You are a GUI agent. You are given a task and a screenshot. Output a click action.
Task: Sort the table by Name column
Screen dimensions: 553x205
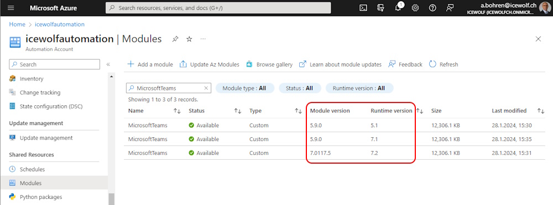tap(136, 111)
